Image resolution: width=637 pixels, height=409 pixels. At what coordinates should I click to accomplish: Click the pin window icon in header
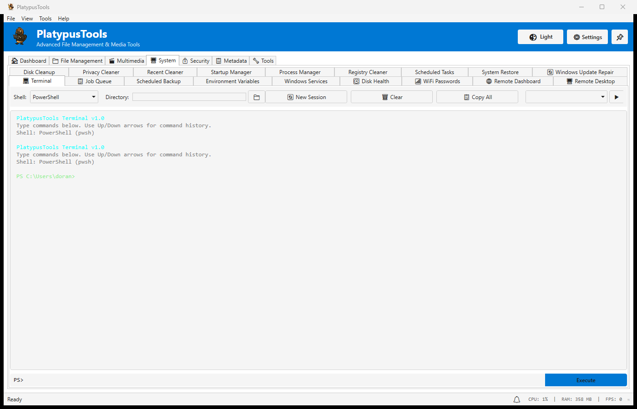[x=619, y=37]
